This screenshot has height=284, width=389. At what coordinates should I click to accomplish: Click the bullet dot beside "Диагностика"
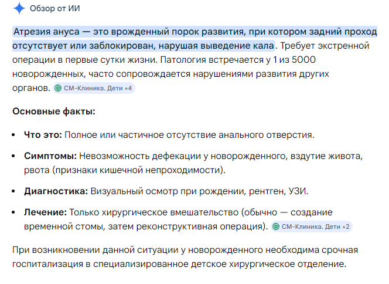pyautogui.click(x=15, y=191)
